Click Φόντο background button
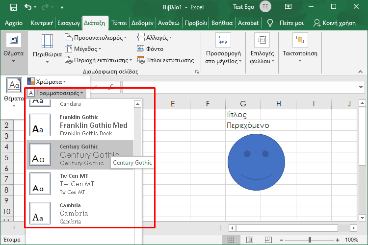Image resolution: width=368 pixels, height=245 pixels. click(150, 49)
